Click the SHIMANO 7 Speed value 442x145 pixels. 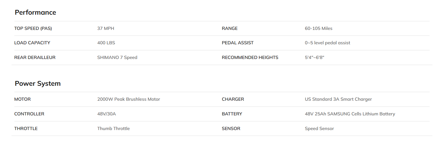(117, 58)
